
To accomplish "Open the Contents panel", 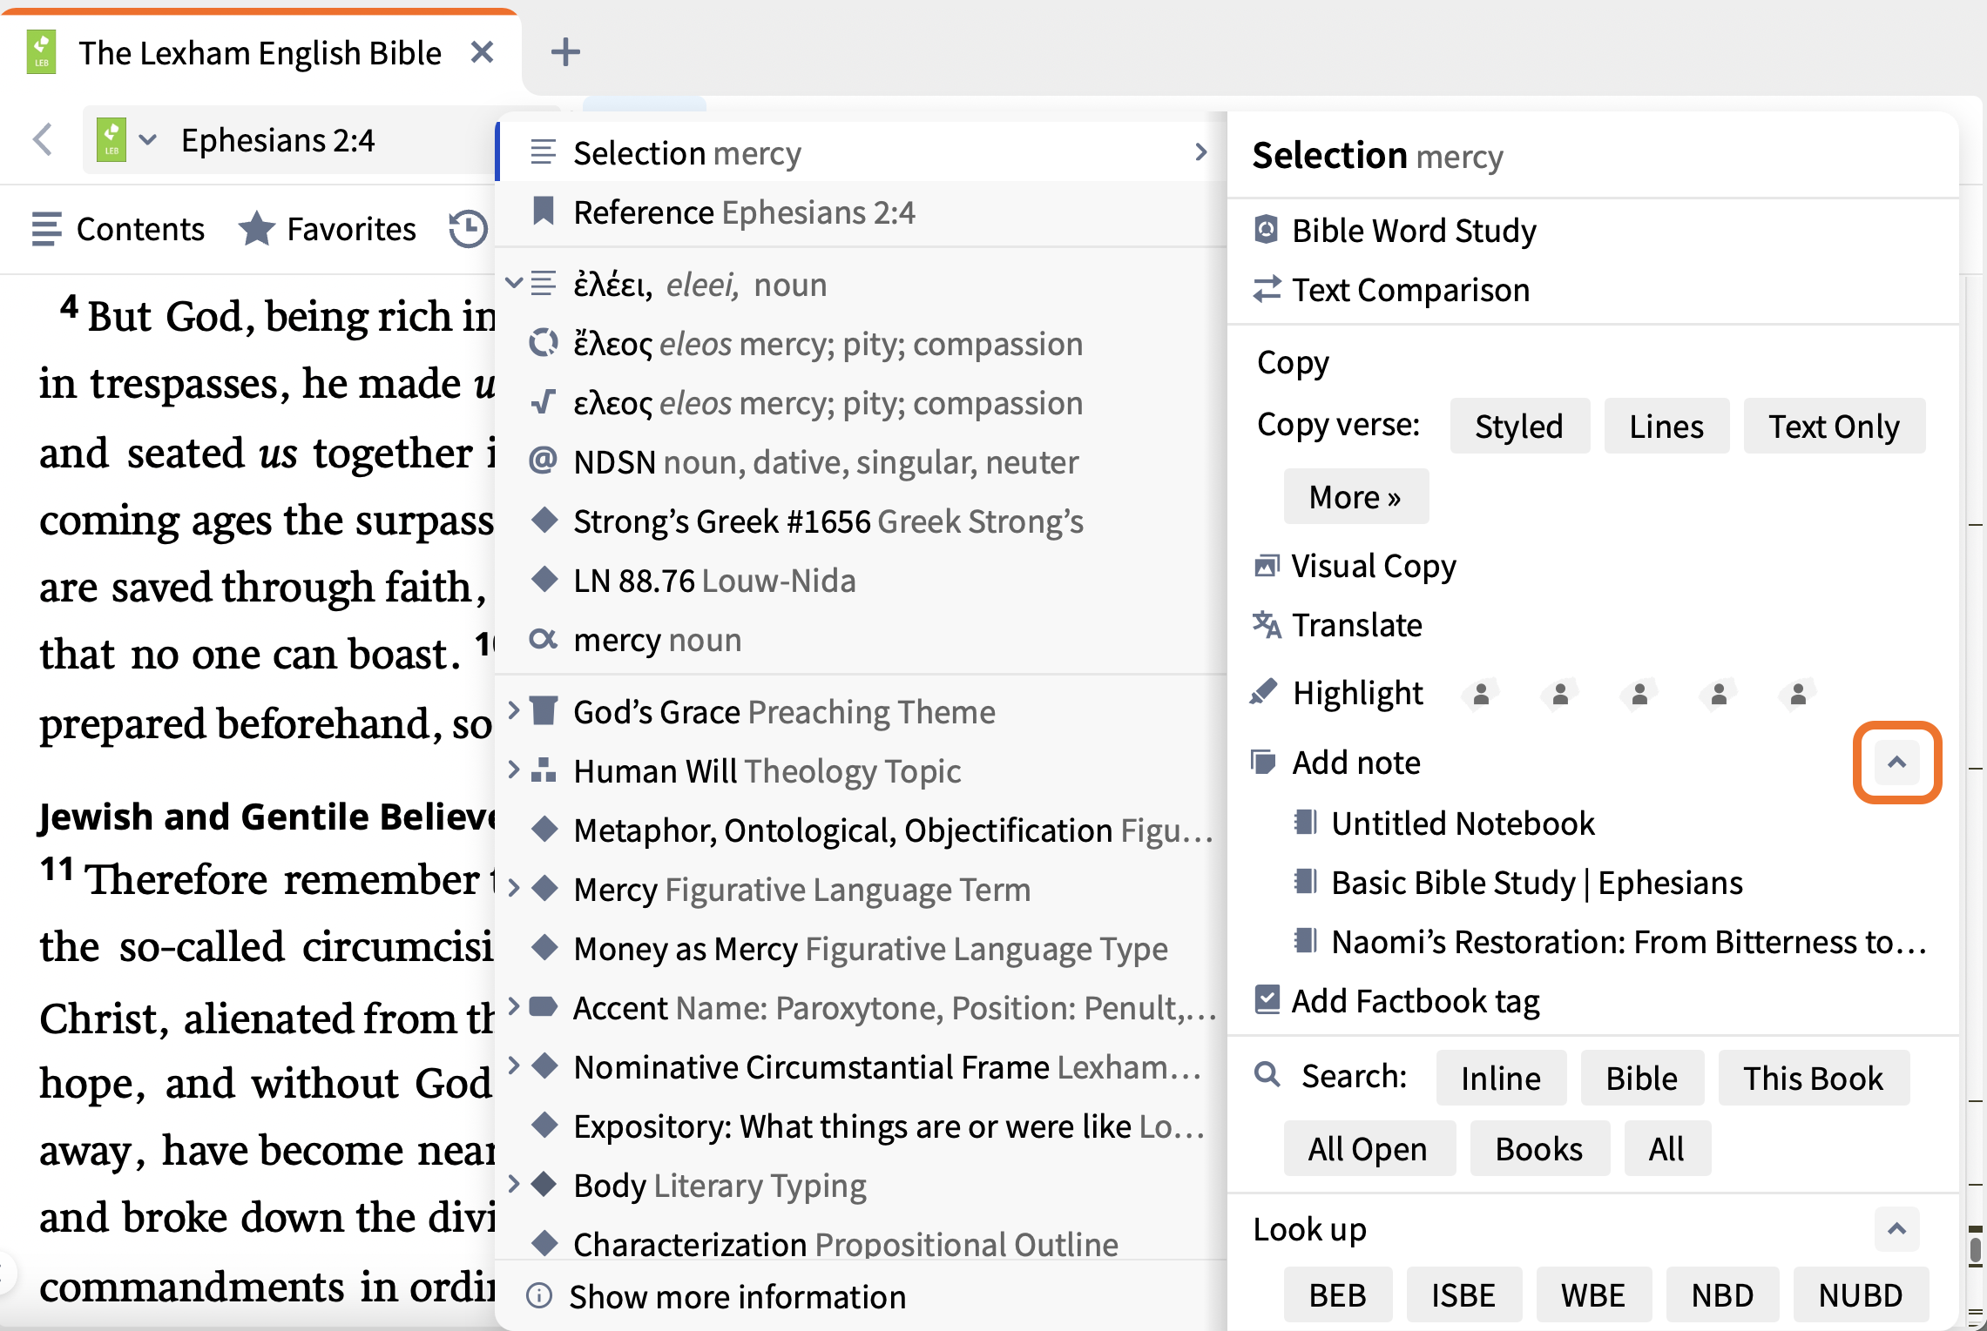I will (118, 229).
